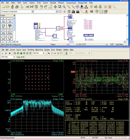Select the Delay component in Palette
Image resolution: width=130 pixels, height=139 pixels.
(x=3, y=32)
